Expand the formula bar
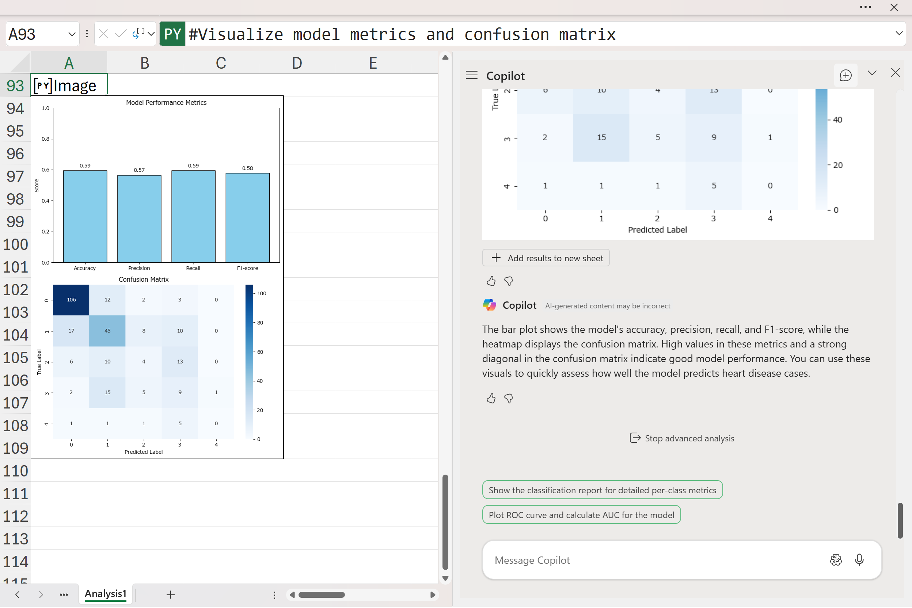Screen dimensions: 912x608 [899, 33]
